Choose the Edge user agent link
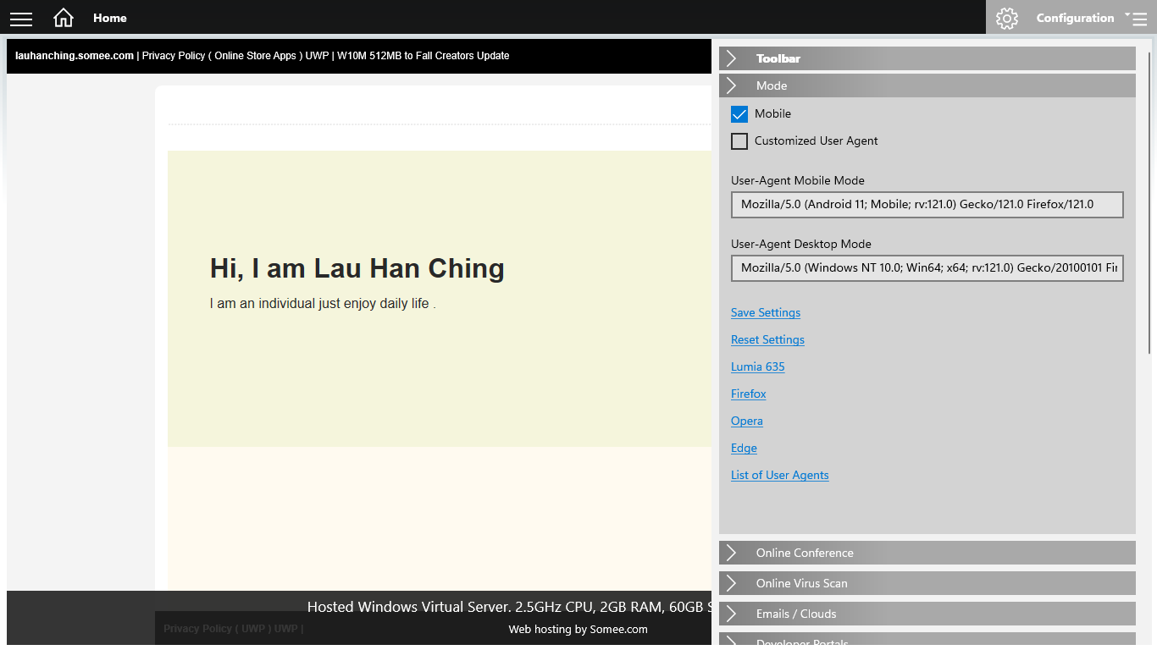Screen dimensions: 1157x650 point(744,448)
